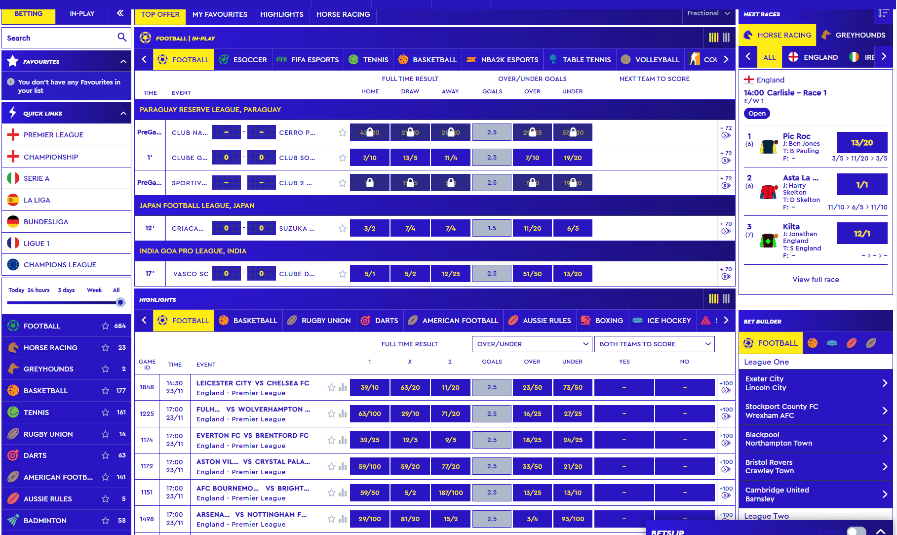897x535 pixels.
Task: Open the Horse Racing top tab
Action: (343, 14)
